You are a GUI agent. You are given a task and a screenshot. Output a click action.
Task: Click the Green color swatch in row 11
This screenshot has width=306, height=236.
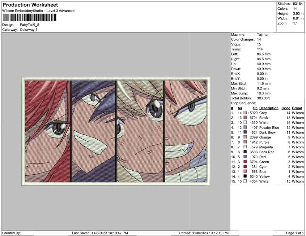point(245,162)
